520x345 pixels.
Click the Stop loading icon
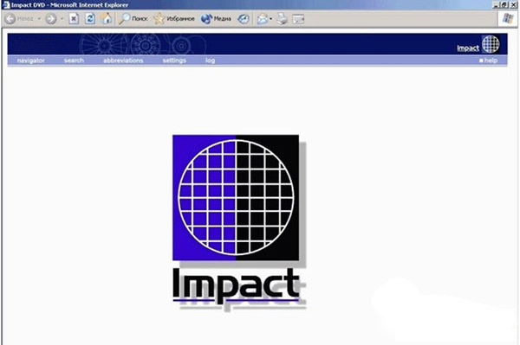[74, 19]
